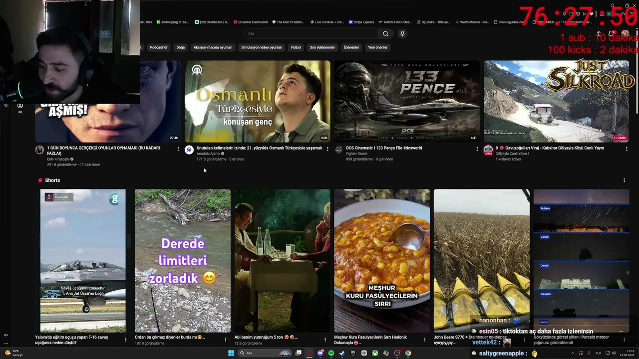
Task: Open Gölyayla Canlı Yayın channel avatar
Action: tap(488, 150)
